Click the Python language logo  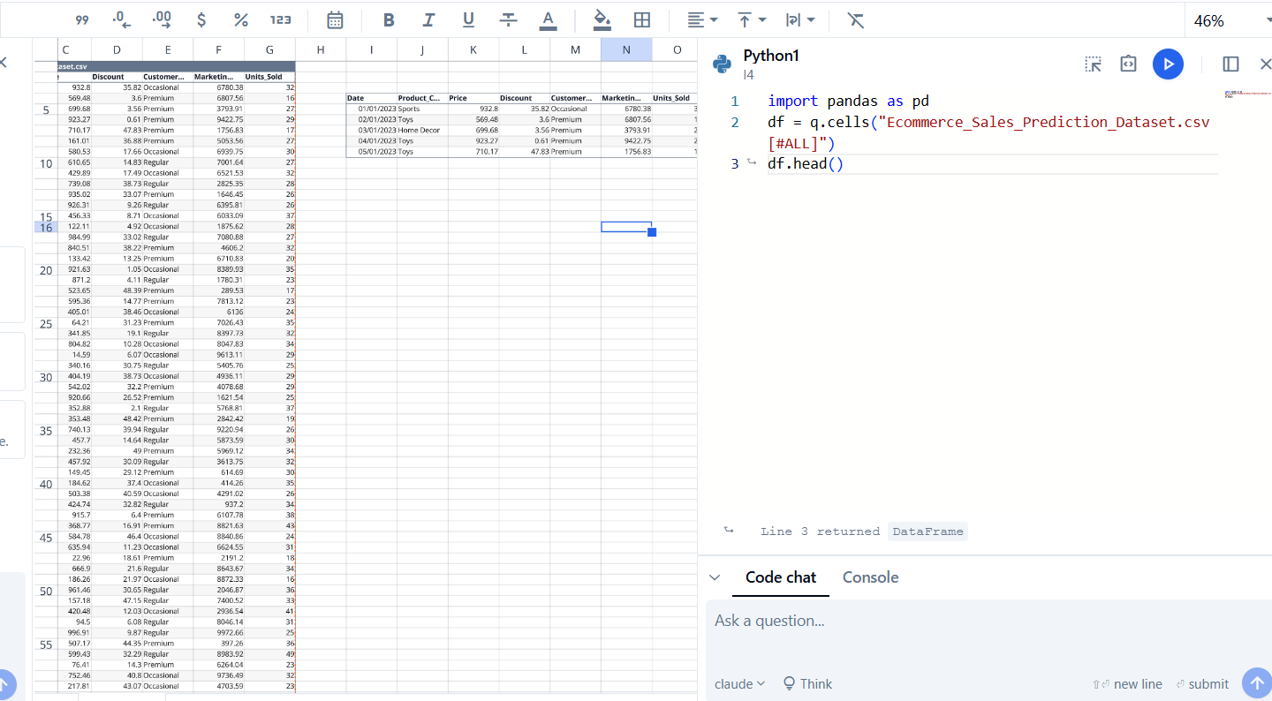pos(723,64)
